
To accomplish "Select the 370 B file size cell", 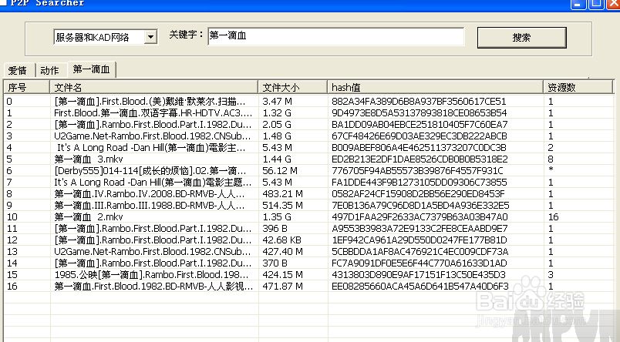I will pyautogui.click(x=275, y=263).
